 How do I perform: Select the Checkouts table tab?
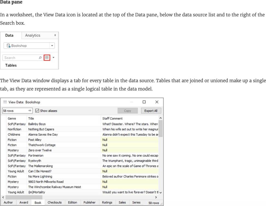pyautogui.click(x=55, y=202)
